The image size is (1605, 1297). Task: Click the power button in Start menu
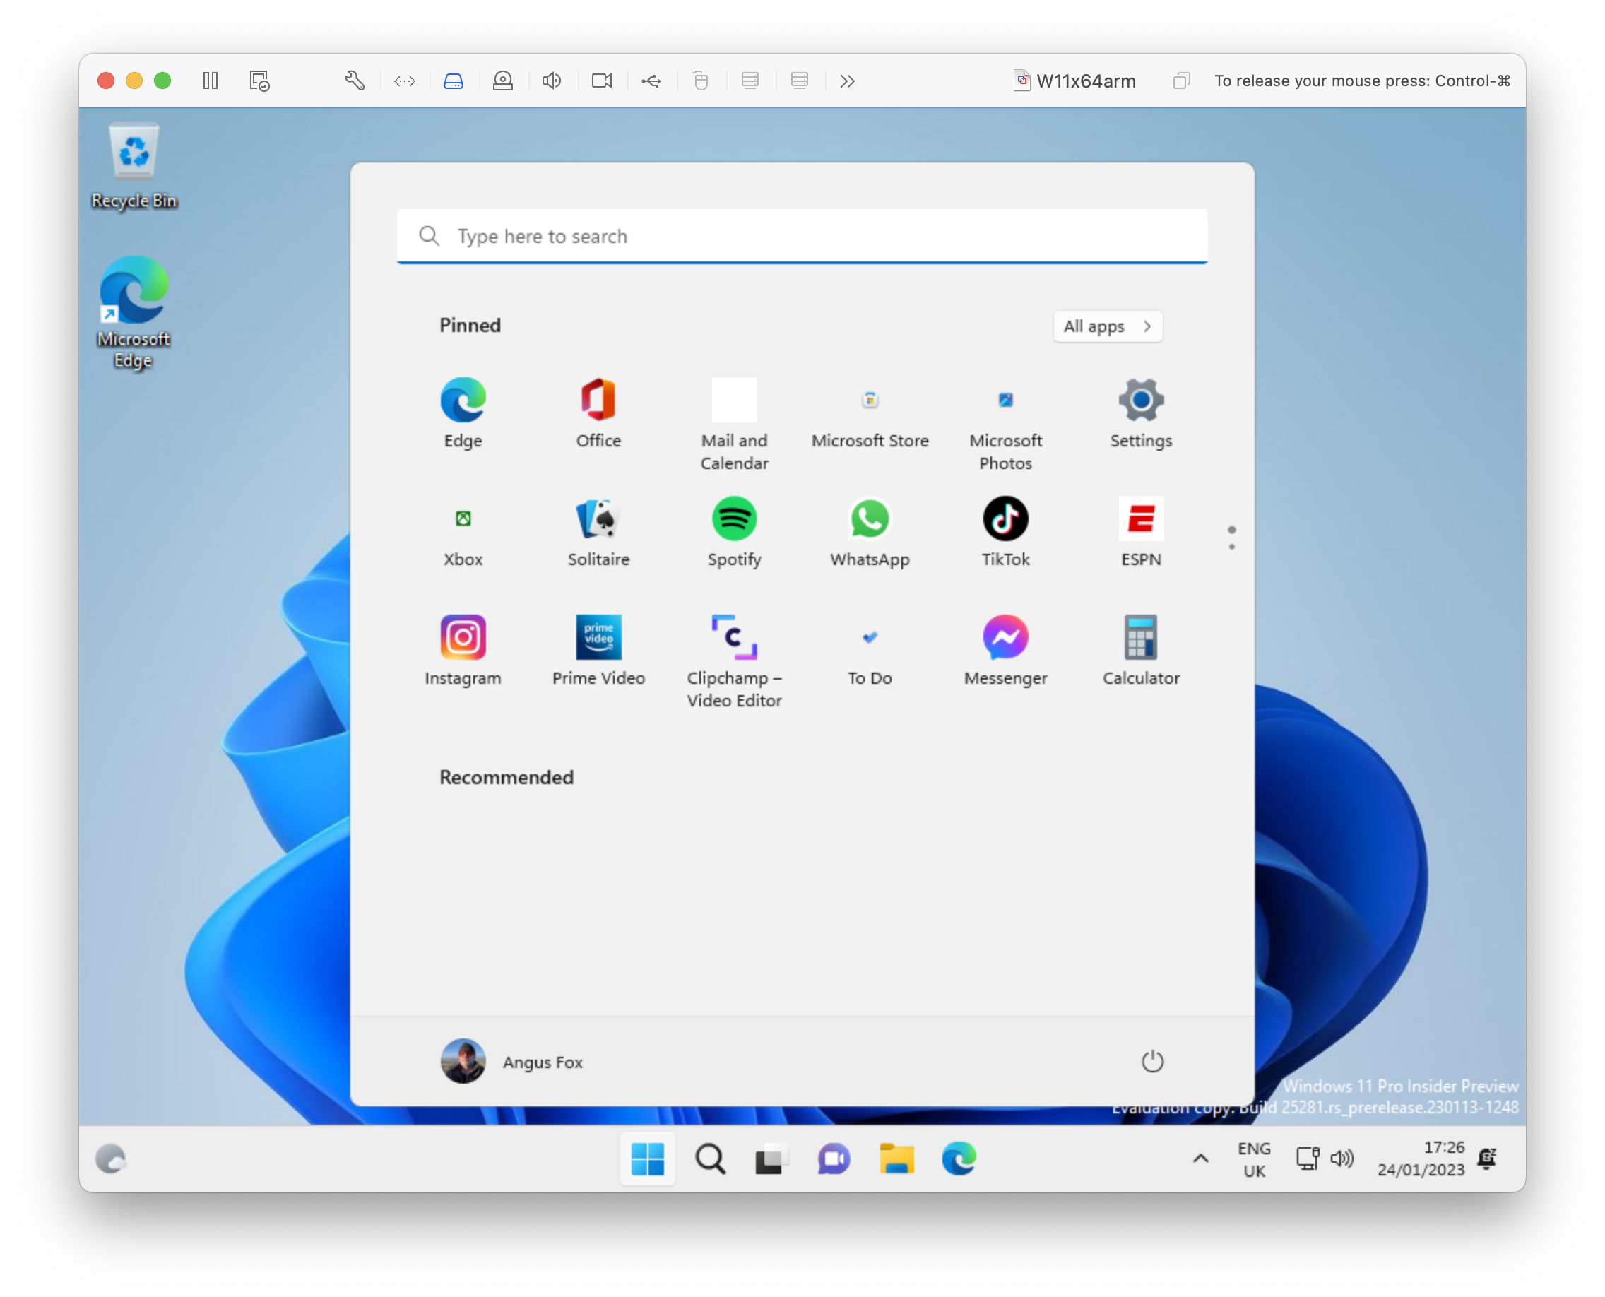tap(1152, 1061)
